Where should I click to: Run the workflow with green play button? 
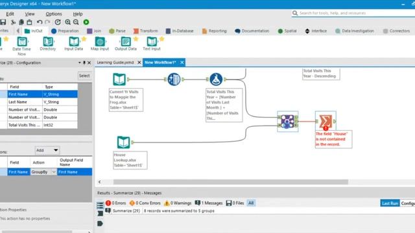click(86, 22)
